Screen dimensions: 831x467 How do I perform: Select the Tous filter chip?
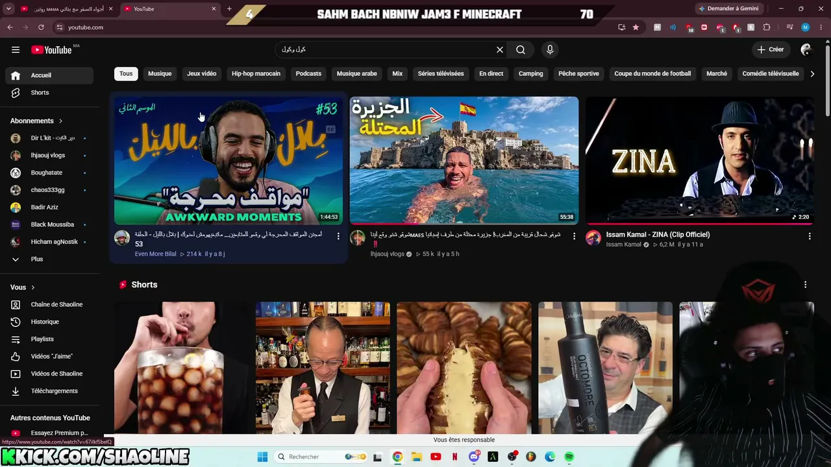[x=126, y=74]
